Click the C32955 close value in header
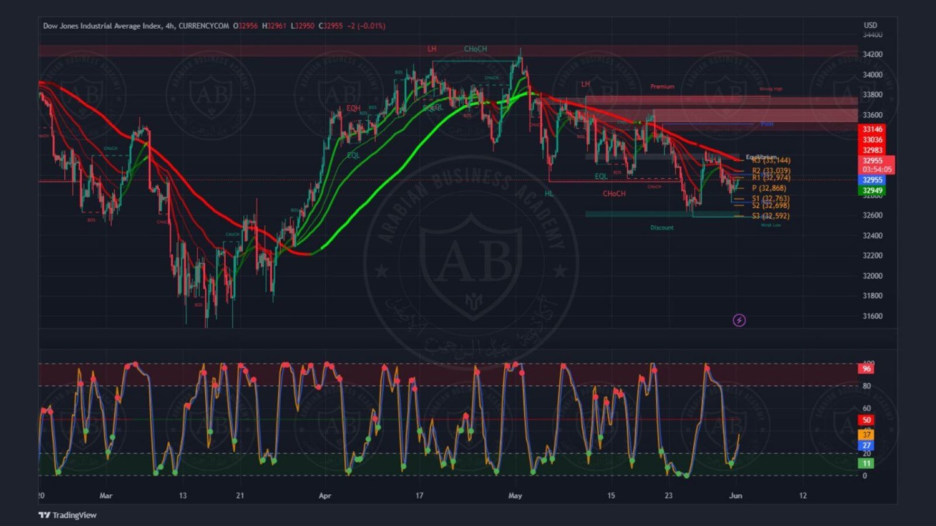936x526 pixels. coord(331,26)
